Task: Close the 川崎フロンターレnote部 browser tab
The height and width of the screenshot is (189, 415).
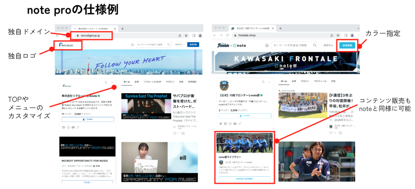Action: click(274, 29)
